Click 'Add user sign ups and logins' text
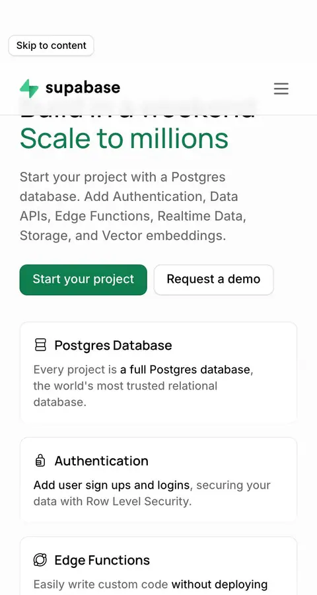The image size is (317, 595). (112, 485)
